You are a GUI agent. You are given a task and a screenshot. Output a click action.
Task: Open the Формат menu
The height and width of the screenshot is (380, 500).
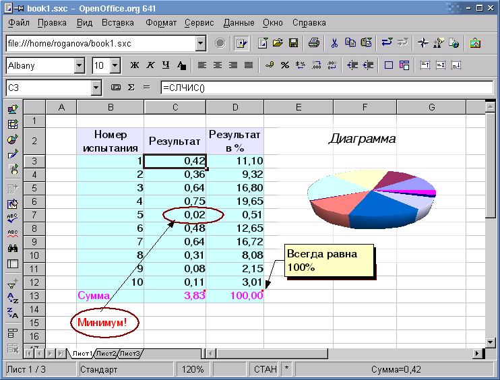161,22
